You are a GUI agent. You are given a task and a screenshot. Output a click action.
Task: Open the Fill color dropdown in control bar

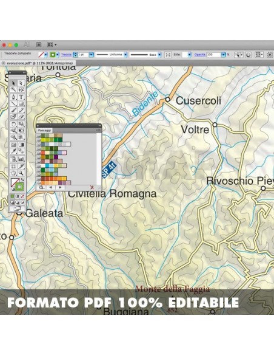(46, 55)
